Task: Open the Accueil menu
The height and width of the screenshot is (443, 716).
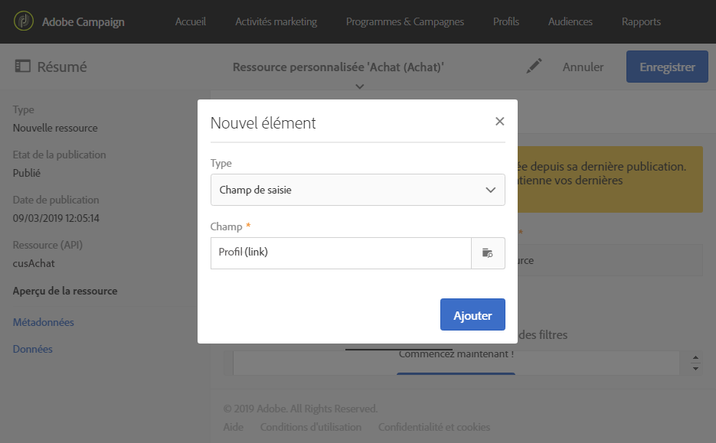Action: coord(191,21)
